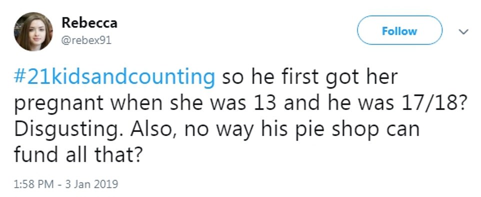Image resolution: width=481 pixels, height=197 pixels.
Task: Follow the user Rebecca
Action: pyautogui.click(x=399, y=31)
